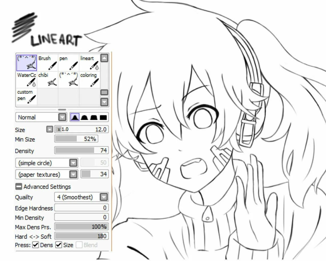Select the WaterCo watercolor preset
The image size is (326, 261).
click(x=27, y=79)
